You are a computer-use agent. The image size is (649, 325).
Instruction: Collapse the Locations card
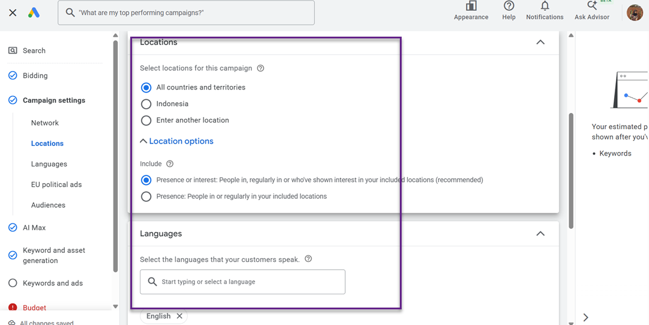[540, 42]
